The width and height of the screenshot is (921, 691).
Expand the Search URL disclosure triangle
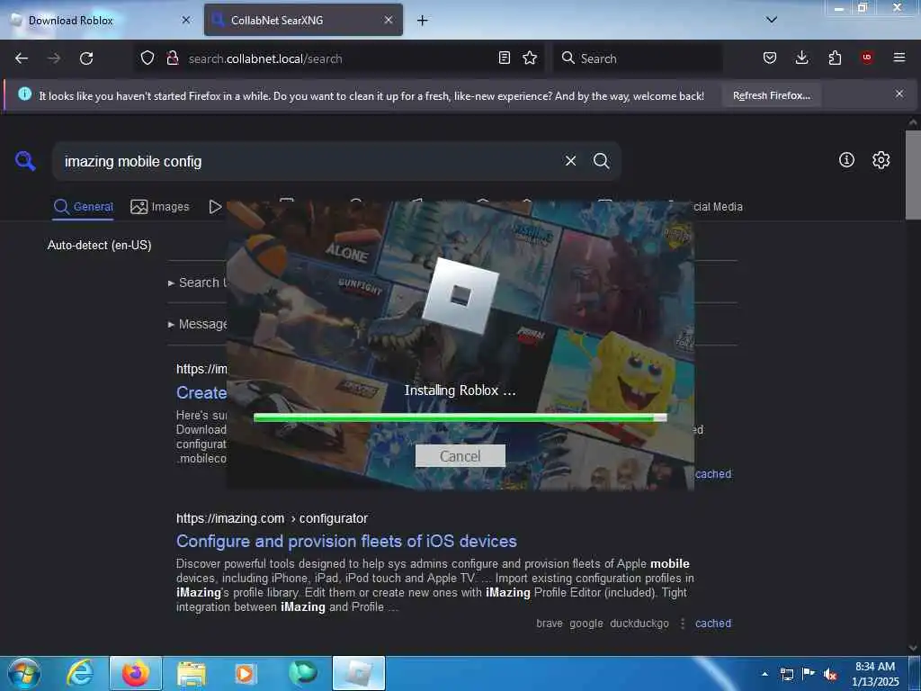(x=171, y=283)
